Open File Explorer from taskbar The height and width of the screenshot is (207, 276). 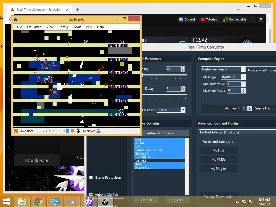pos(22,202)
